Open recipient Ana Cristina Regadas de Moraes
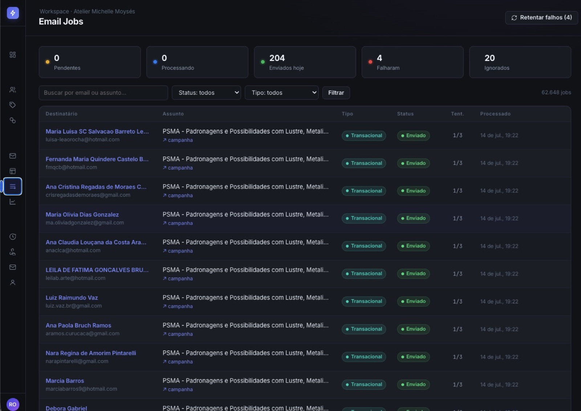This screenshot has width=581, height=411. click(96, 187)
